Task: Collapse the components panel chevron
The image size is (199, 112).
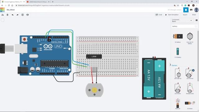Action: (x=170, y=65)
